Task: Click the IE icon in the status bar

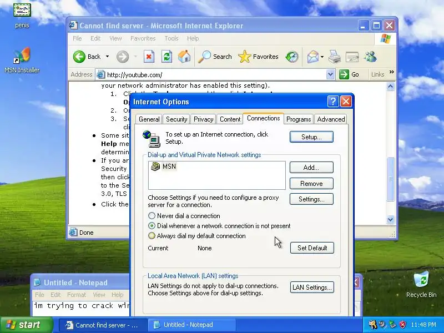Action: tap(73, 232)
